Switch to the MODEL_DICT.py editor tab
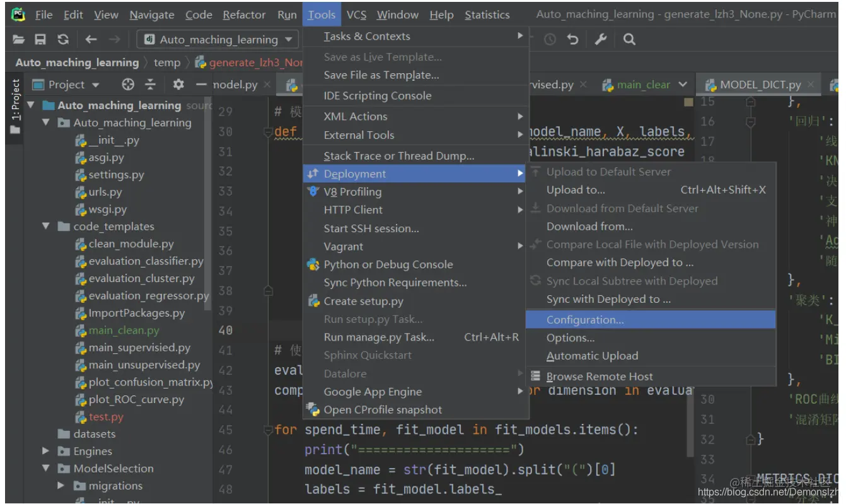Image resolution: width=846 pixels, height=504 pixels. (x=760, y=85)
